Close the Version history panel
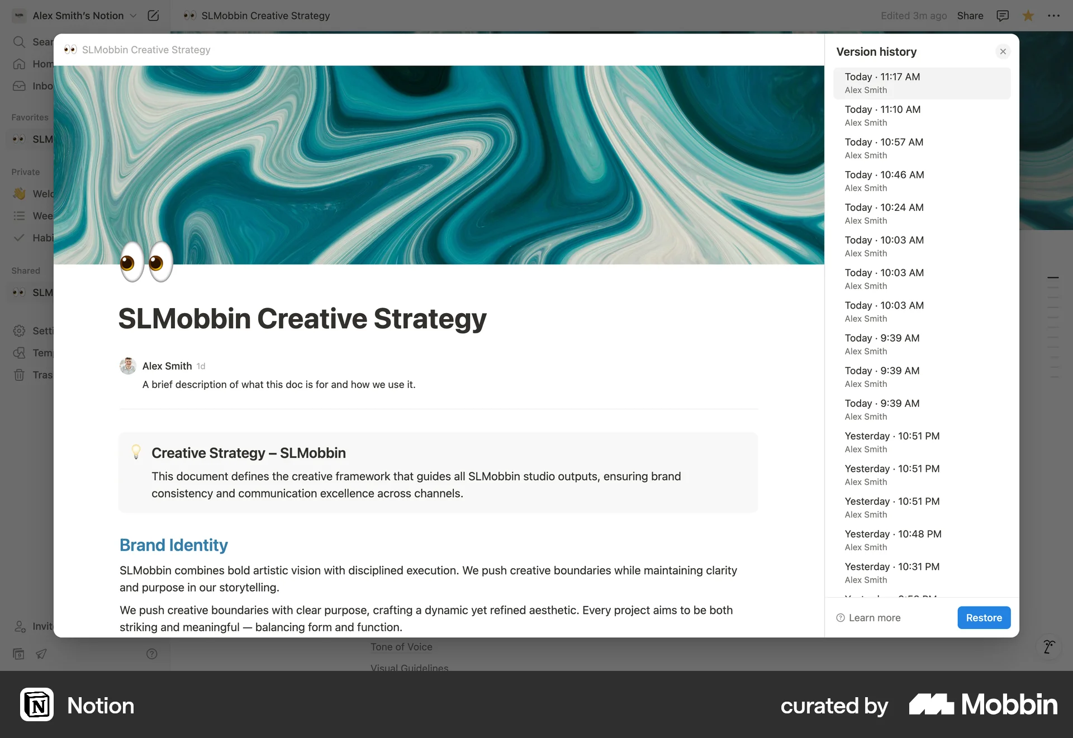This screenshot has width=1073, height=738. (x=1003, y=51)
